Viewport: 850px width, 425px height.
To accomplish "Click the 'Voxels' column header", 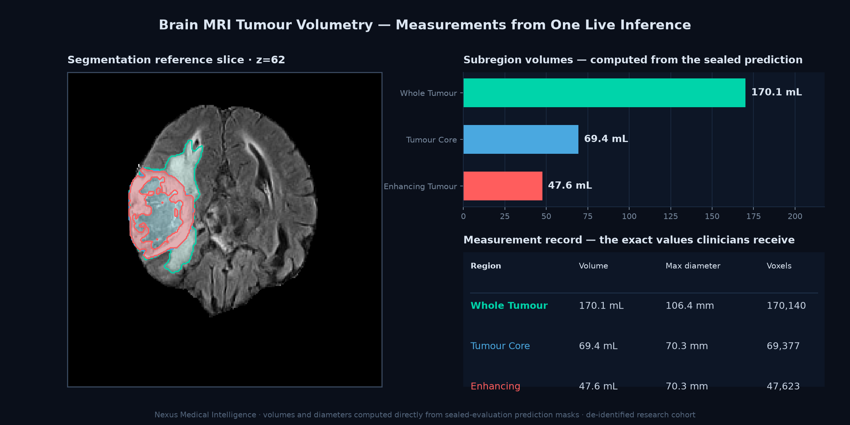I will (x=779, y=266).
